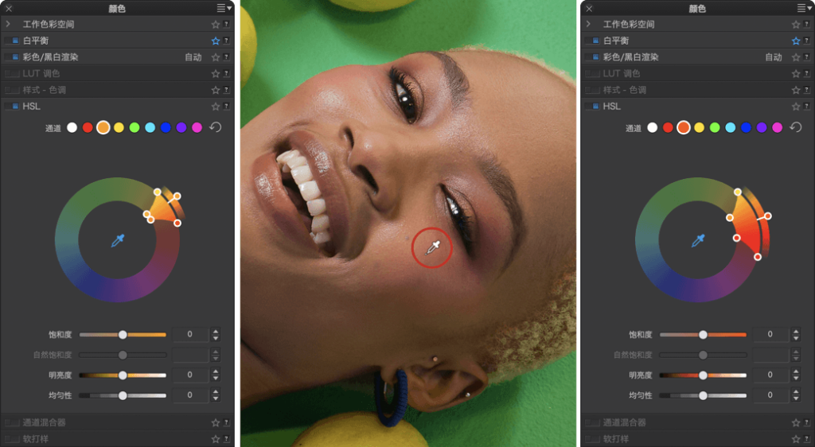Select red channel in left panel
Image resolution: width=815 pixels, height=447 pixels.
point(88,128)
